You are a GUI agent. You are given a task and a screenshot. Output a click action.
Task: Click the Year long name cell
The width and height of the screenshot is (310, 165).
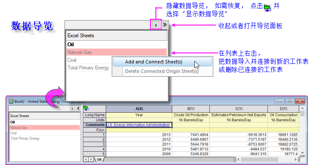coord(139,115)
